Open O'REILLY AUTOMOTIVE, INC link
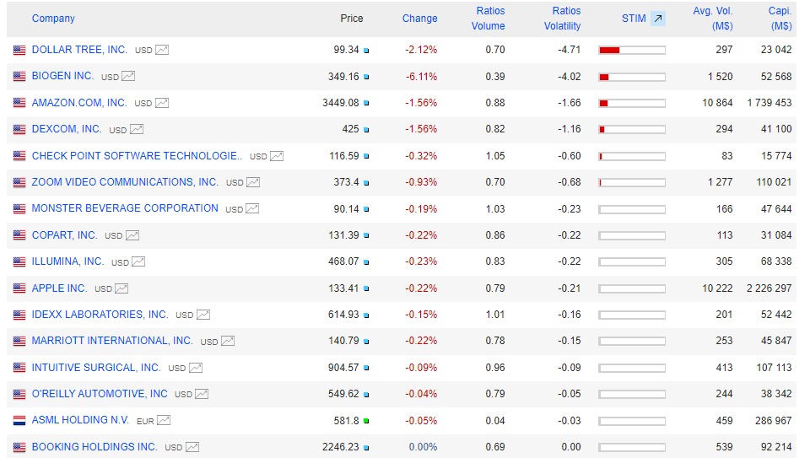The image size is (810, 458). tap(100, 394)
